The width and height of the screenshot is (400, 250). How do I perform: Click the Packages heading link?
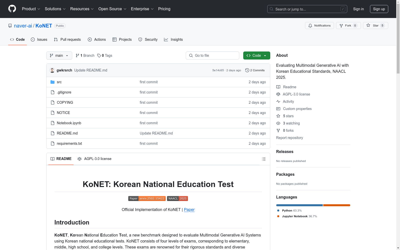tap(285, 174)
